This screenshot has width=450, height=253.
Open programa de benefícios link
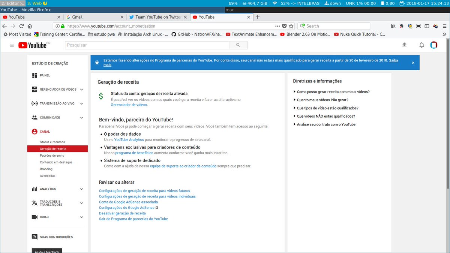(134, 153)
